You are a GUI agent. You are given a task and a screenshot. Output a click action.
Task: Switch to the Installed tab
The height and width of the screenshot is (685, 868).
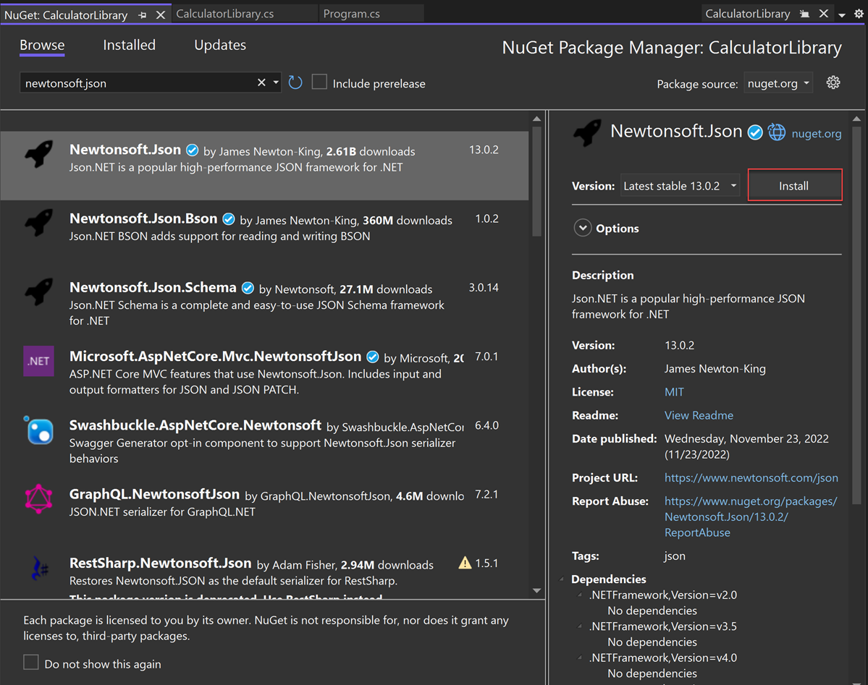click(x=129, y=45)
